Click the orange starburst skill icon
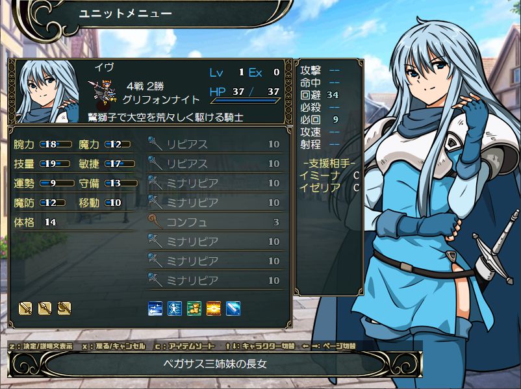This screenshot has width=521, height=389. [x=214, y=308]
